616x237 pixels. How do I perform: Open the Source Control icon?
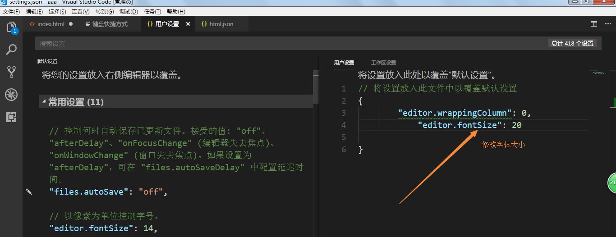pos(11,72)
